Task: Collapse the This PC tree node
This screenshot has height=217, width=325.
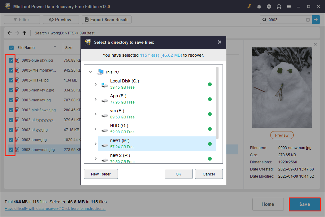Action: pos(91,72)
